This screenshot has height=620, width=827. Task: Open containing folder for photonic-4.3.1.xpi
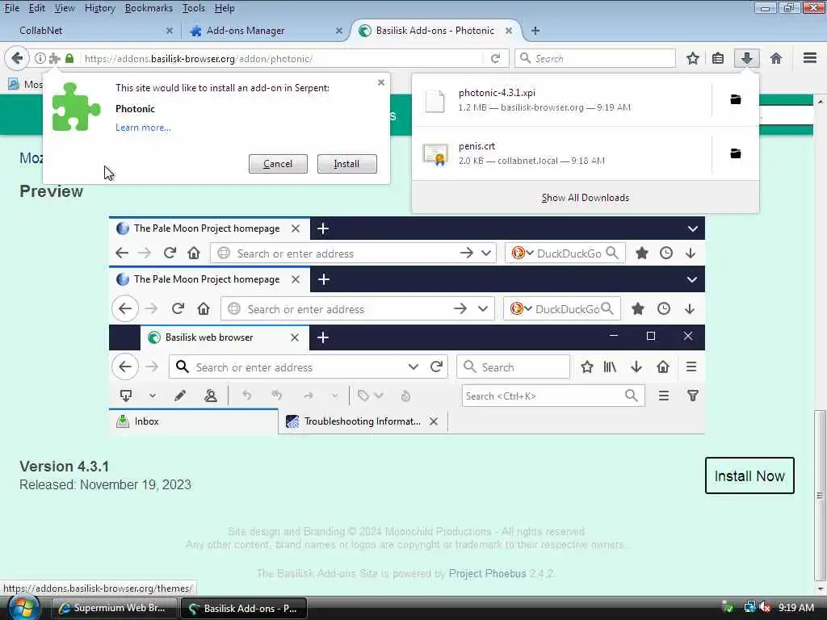pos(736,99)
